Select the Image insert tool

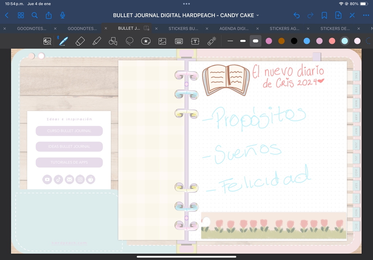[162, 41]
